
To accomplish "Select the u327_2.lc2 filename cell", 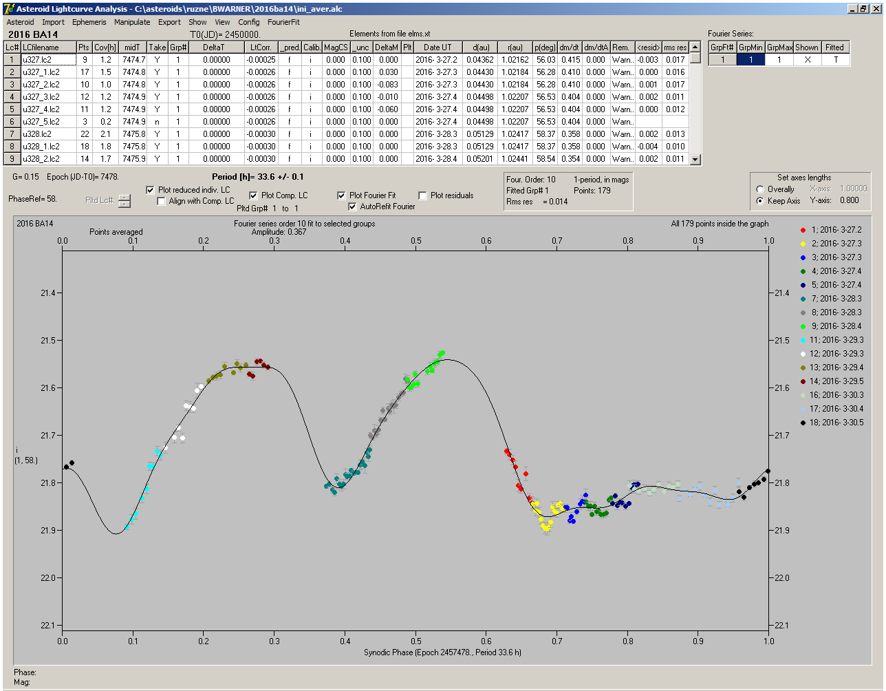I will point(48,85).
